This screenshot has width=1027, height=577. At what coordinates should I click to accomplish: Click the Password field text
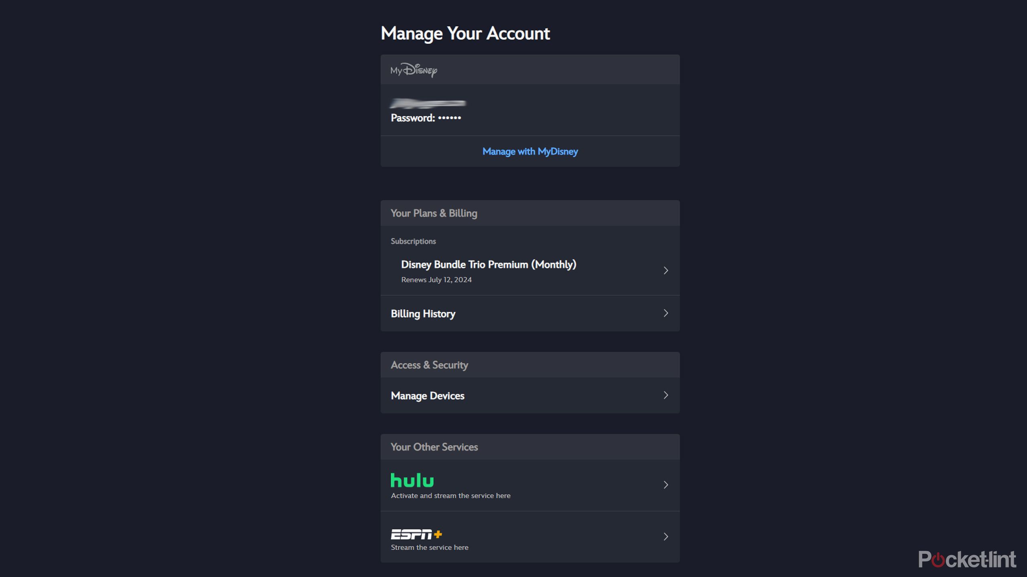point(426,118)
